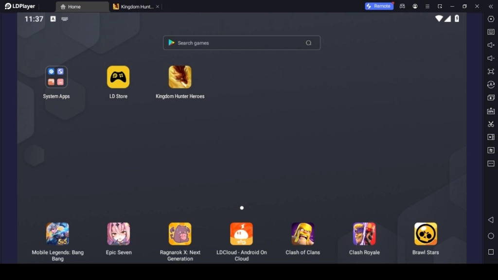Open Kingdom Hunter Heroes game icon
Image resolution: width=498 pixels, height=280 pixels.
180,77
